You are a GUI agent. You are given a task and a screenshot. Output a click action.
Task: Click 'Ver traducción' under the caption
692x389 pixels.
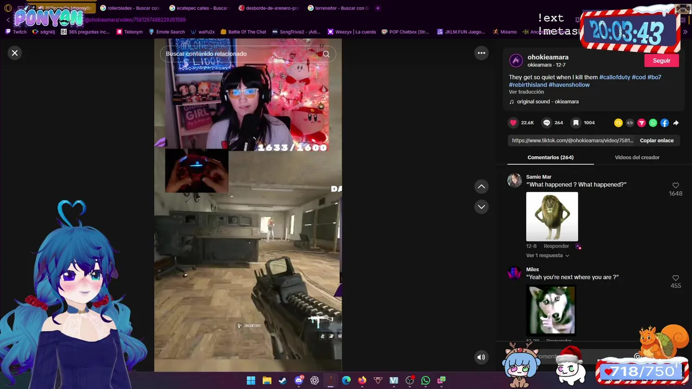[x=526, y=92]
